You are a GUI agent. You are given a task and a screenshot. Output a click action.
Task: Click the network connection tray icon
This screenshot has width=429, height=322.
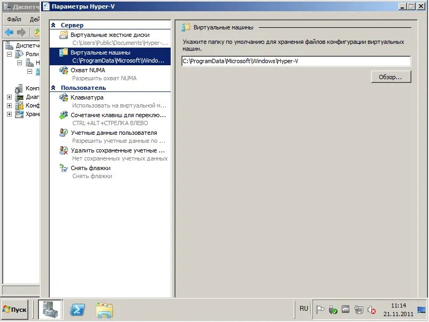coord(359,310)
